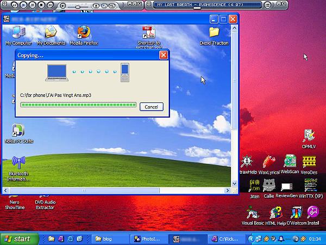
Task: Click the Winamp volume speaker icon
Action: 63,5
